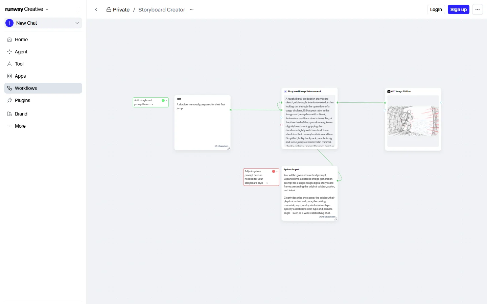Image resolution: width=487 pixels, height=304 pixels.
Task: Click the 'Adjust system prompt here' note
Action: tap(261, 177)
